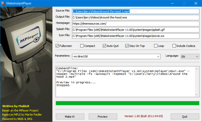Enable the Compact checkbox
The width and height of the screenshot is (202, 122).
tap(82, 46)
